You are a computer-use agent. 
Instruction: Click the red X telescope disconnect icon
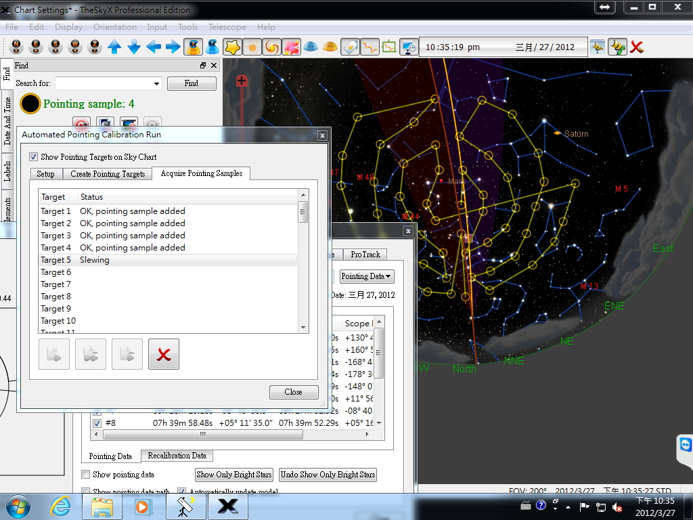click(637, 47)
